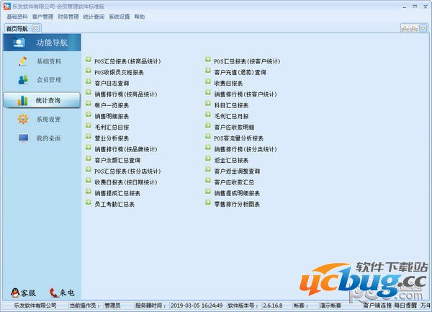432x312 pixels.
Task: Open 员工考勤汇总表 report link
Action: [x=114, y=205]
